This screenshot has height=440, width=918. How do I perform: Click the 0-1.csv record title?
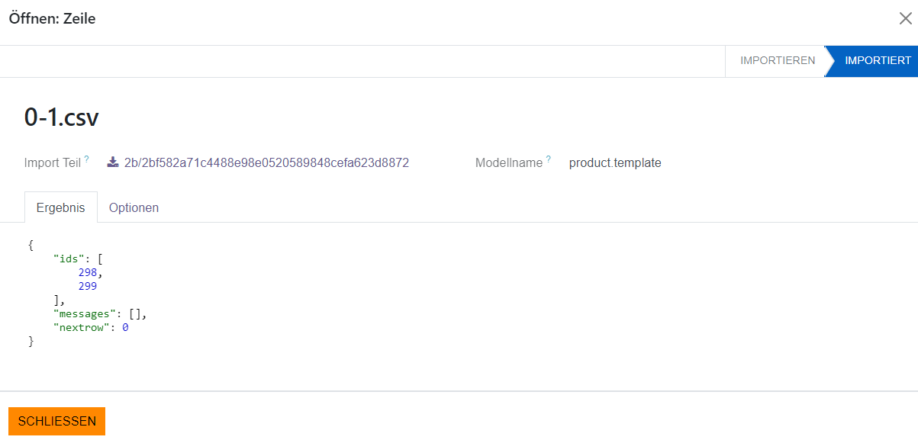[x=62, y=117]
